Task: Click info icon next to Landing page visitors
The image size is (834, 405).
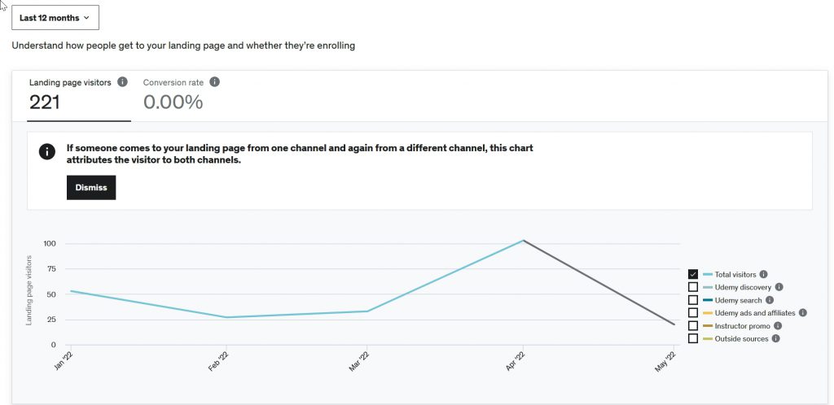Action: (122, 82)
